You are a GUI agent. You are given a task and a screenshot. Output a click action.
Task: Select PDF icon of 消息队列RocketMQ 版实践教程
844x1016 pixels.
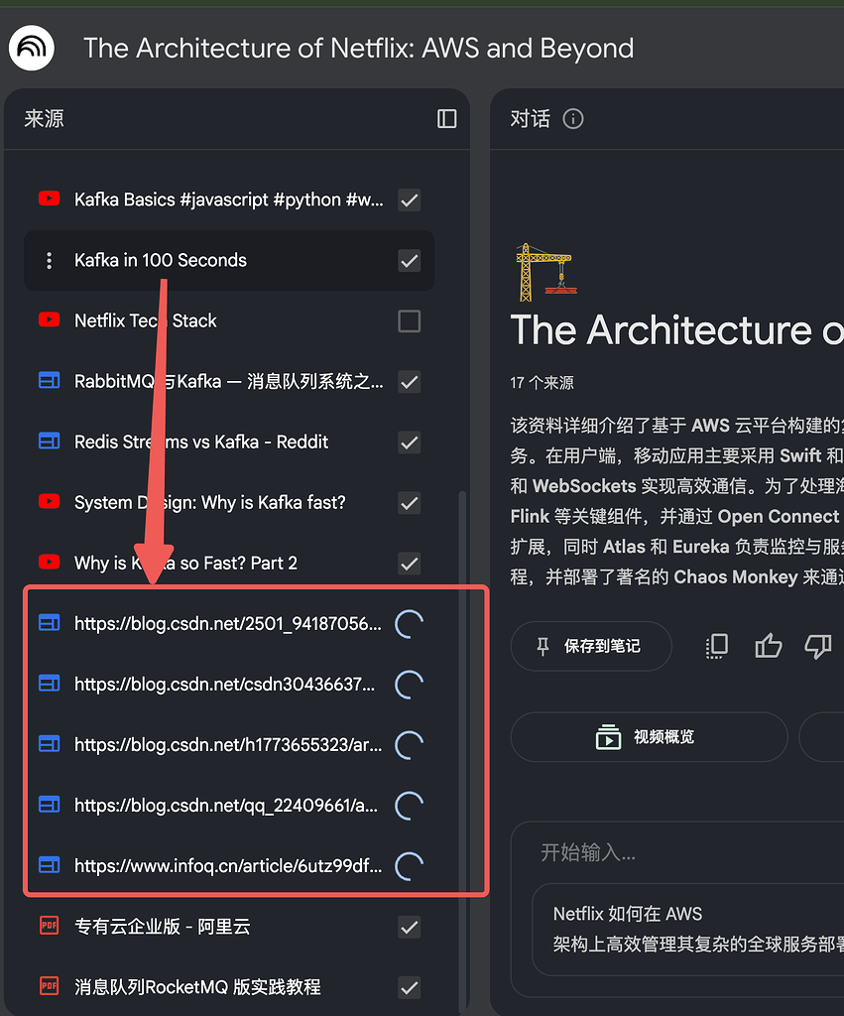50,986
